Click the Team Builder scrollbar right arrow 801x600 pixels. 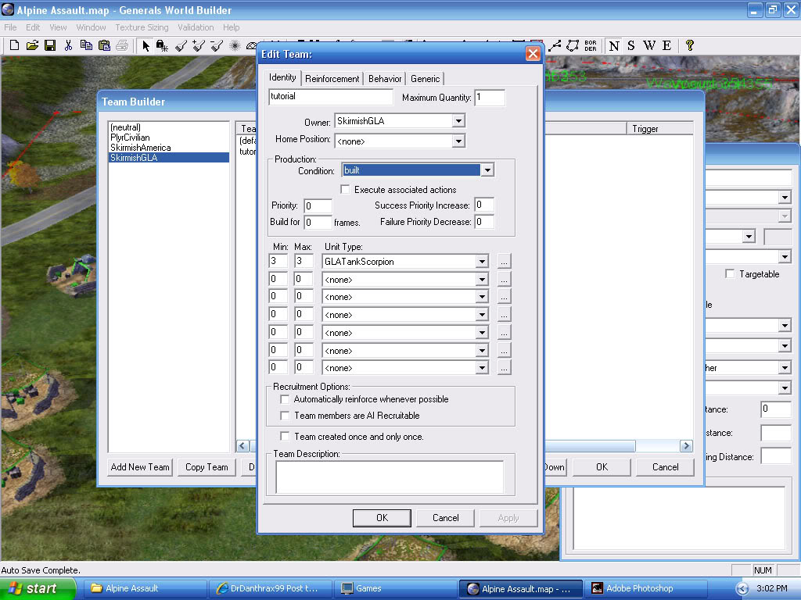[686, 446]
